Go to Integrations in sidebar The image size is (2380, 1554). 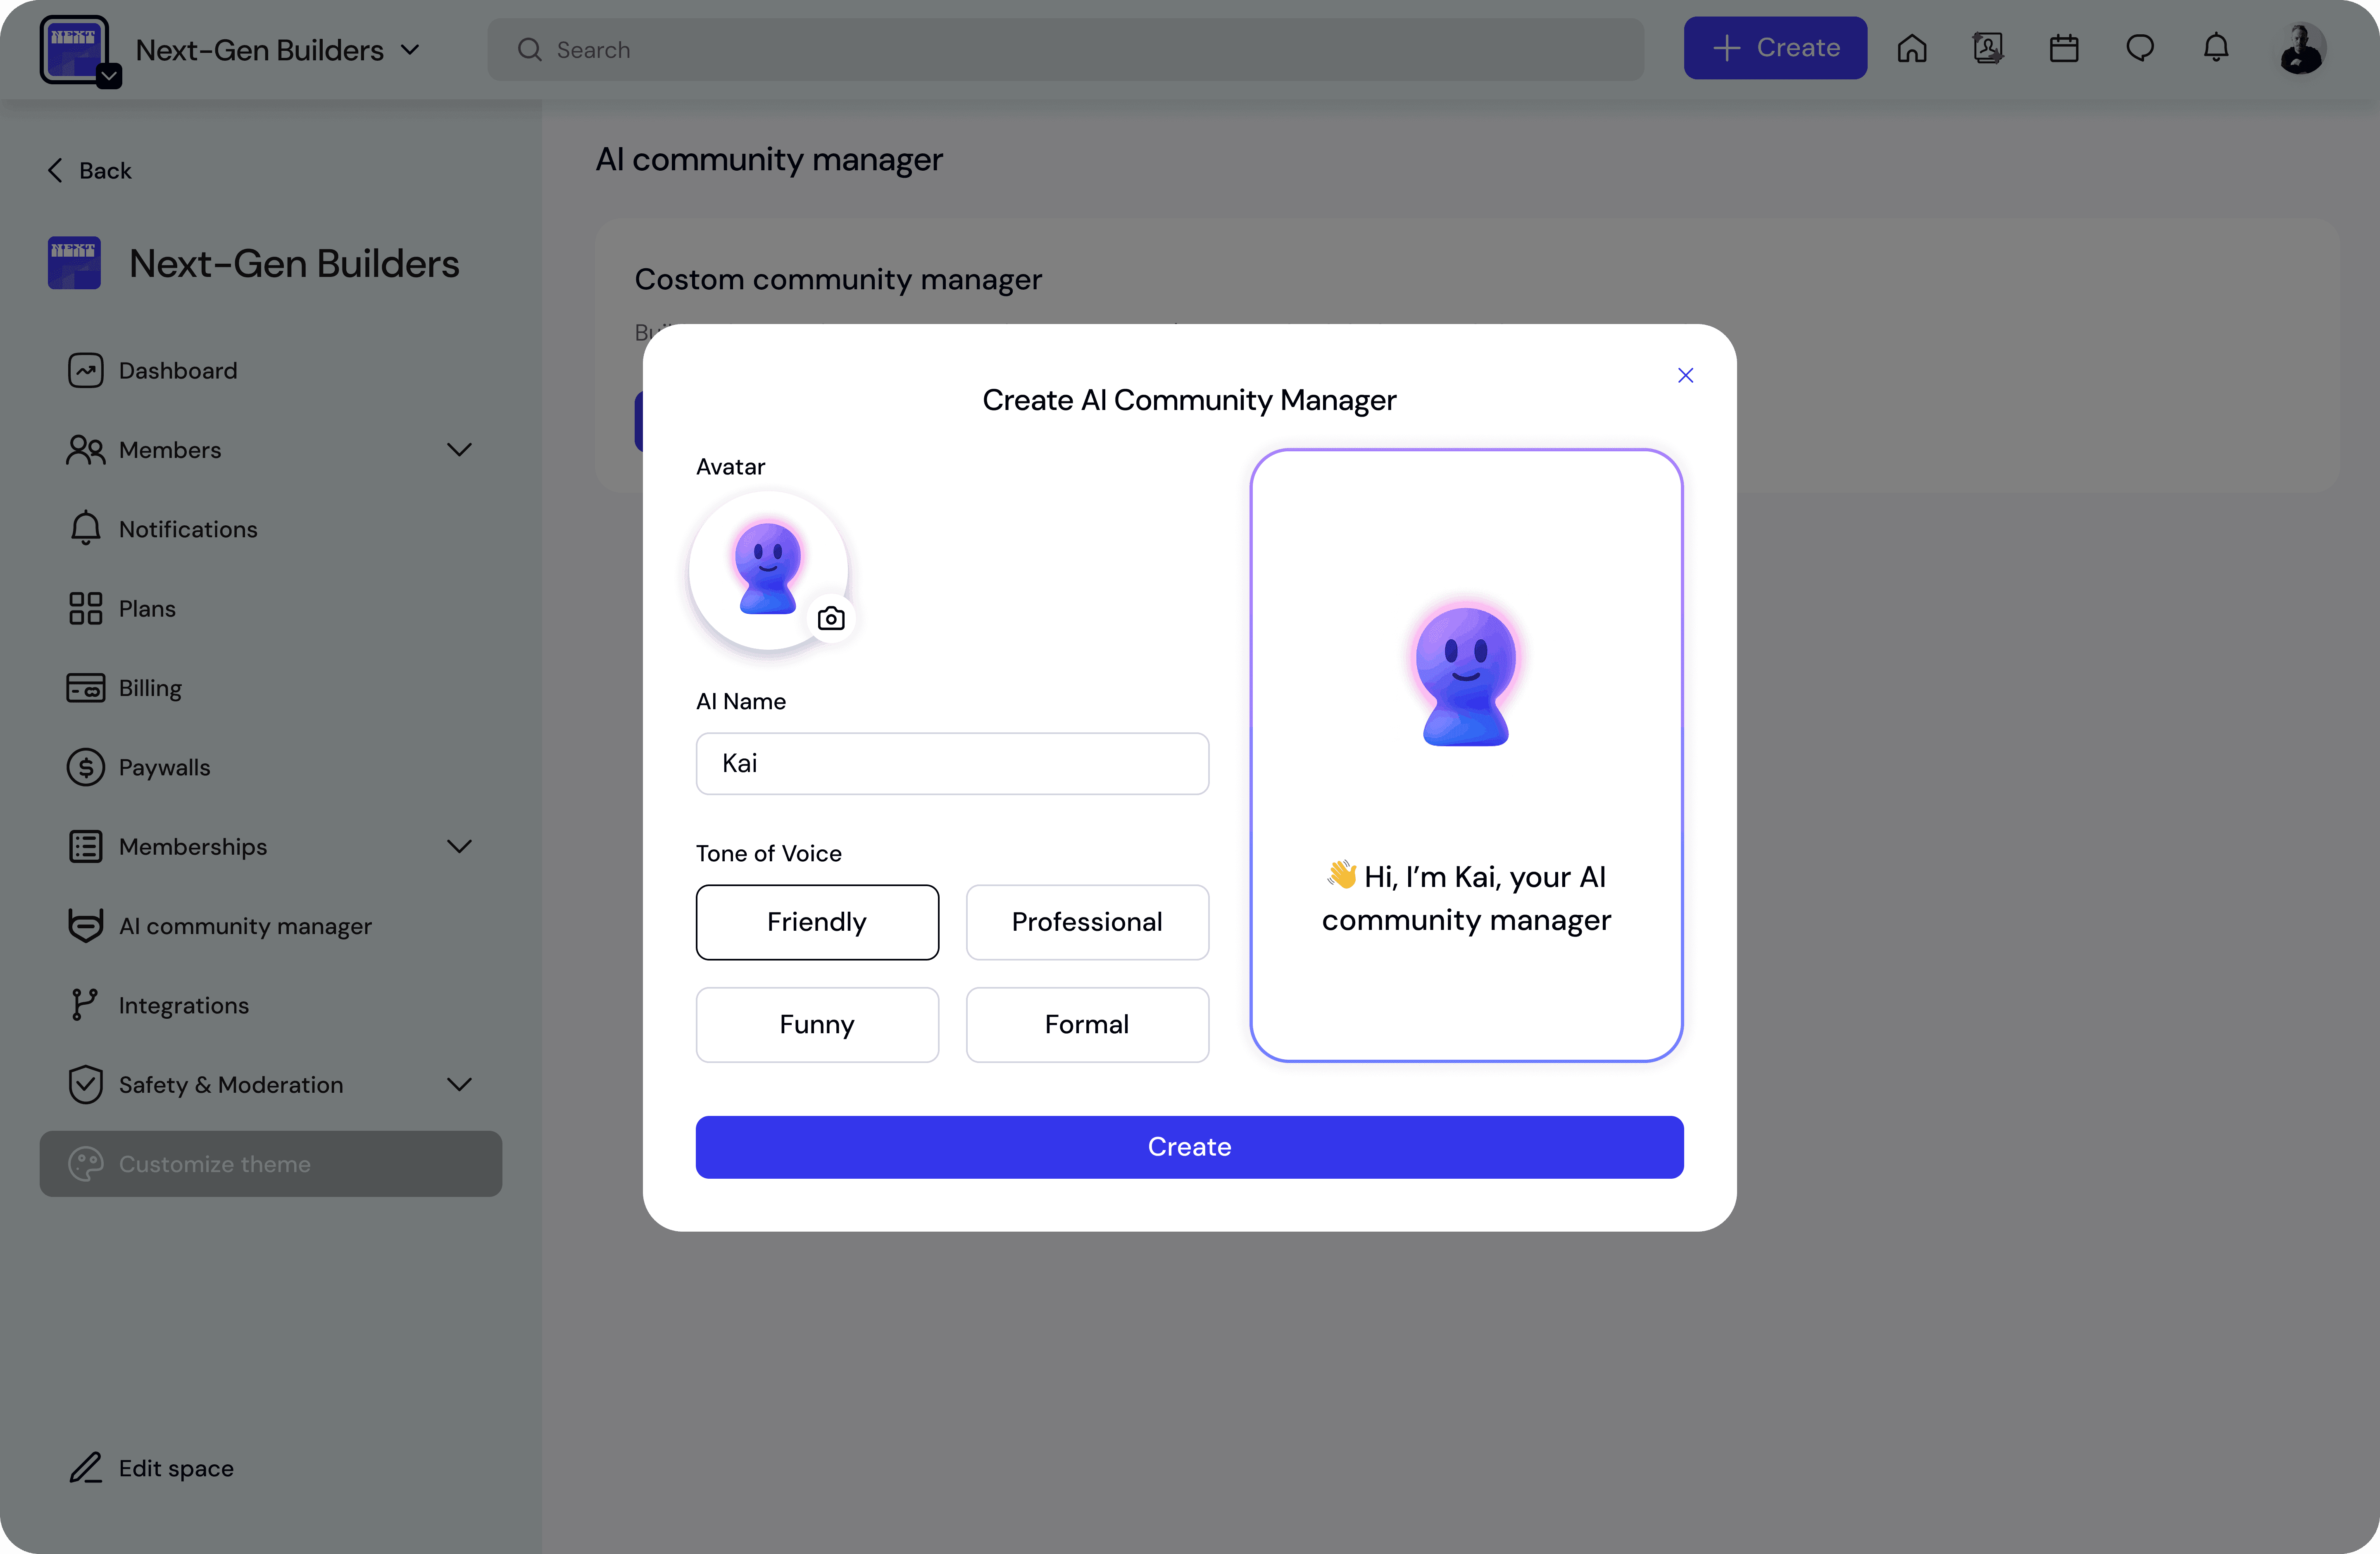point(183,1005)
